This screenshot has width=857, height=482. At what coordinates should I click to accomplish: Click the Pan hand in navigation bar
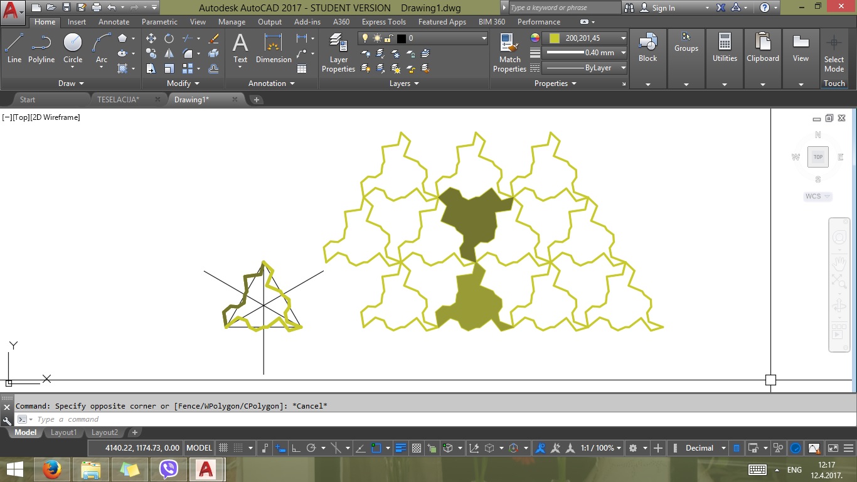839,263
